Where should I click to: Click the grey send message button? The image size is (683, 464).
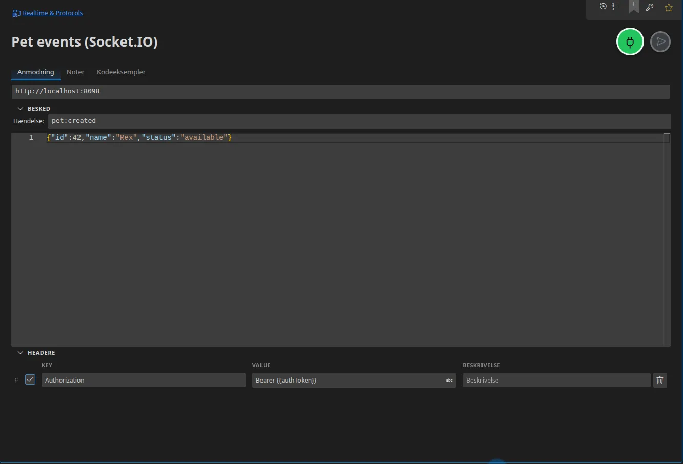pyautogui.click(x=660, y=42)
